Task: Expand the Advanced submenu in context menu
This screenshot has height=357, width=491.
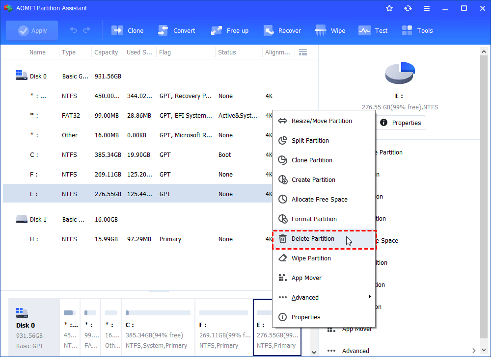Action: point(305,297)
